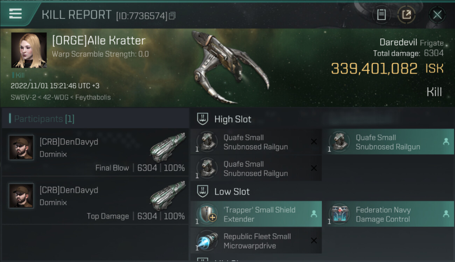Screen dimensions: 455x262
Task: Open the hamburger menu icon
Action: click(x=15, y=14)
